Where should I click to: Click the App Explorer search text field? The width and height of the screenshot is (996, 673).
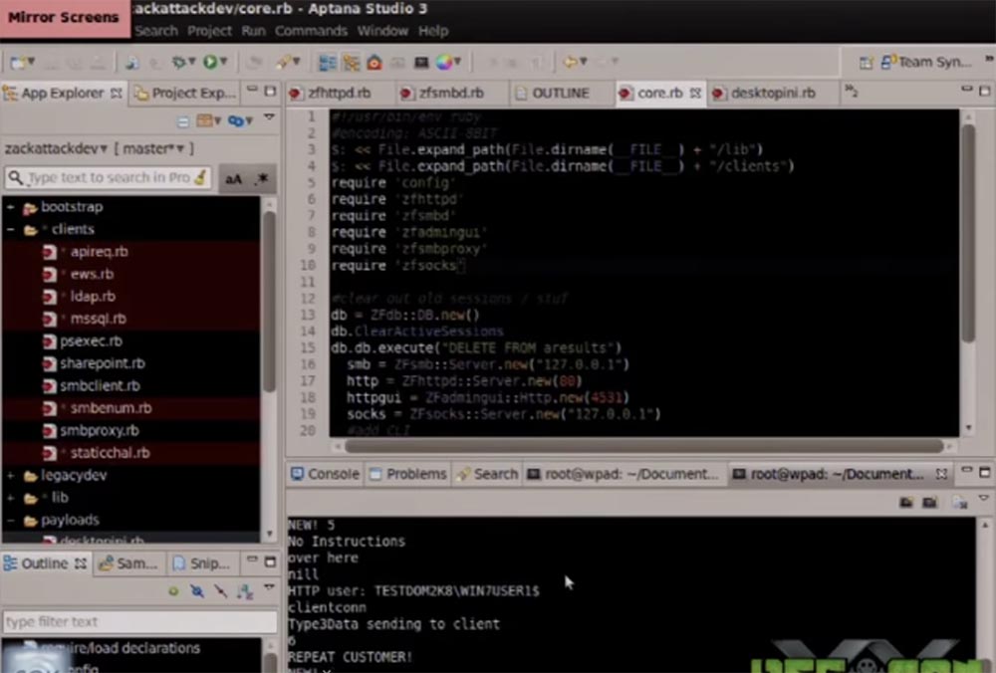[x=110, y=178]
